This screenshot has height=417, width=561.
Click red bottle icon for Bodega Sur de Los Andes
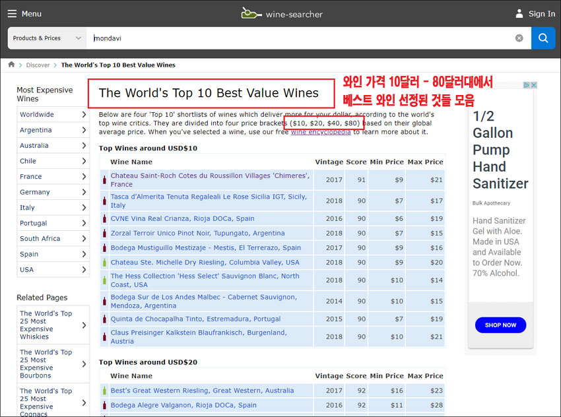104,301
